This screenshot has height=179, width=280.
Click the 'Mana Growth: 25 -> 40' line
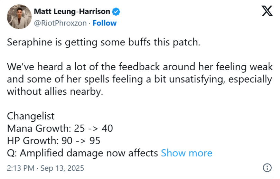click(60, 128)
